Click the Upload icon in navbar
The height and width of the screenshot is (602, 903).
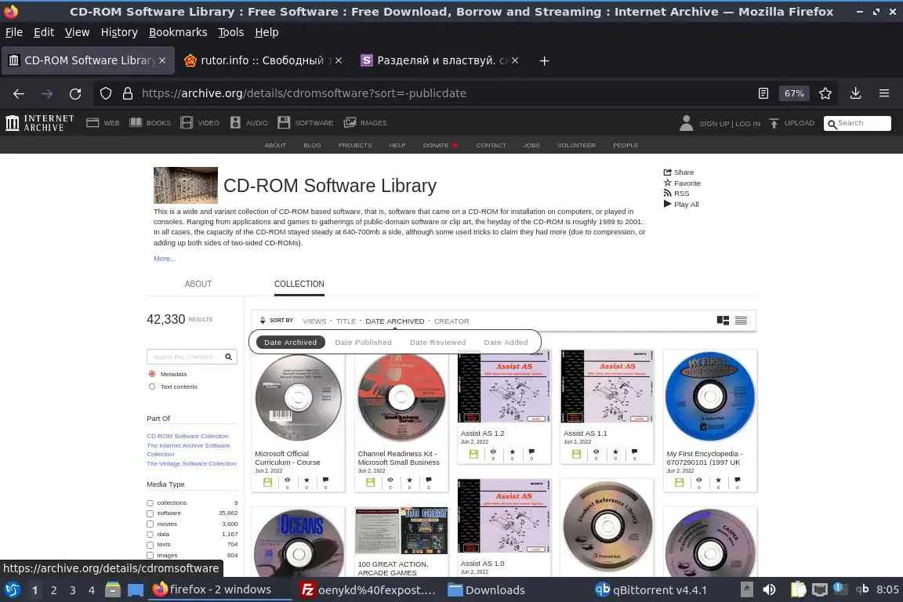tap(774, 123)
